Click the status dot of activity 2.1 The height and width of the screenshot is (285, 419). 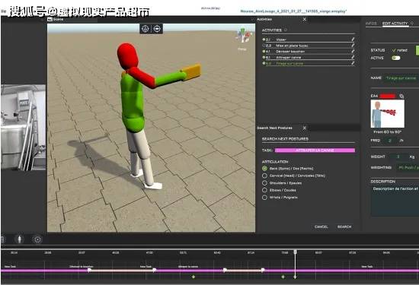tap(264, 40)
